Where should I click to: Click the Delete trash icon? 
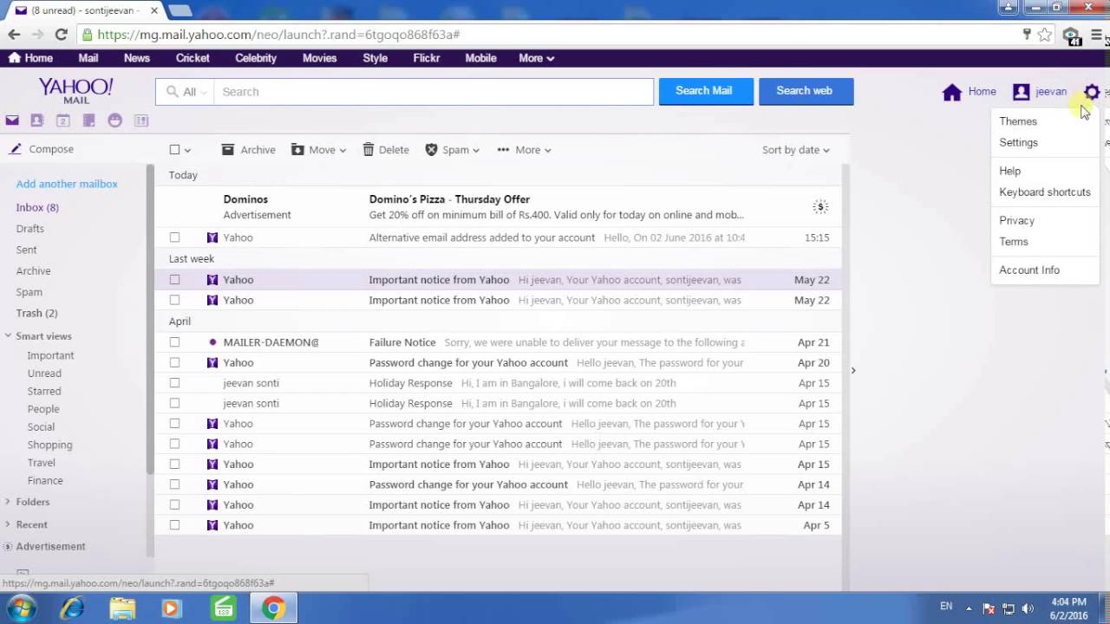[369, 150]
